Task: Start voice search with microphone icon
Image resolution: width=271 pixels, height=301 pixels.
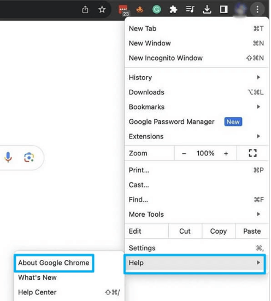Action: 8,157
